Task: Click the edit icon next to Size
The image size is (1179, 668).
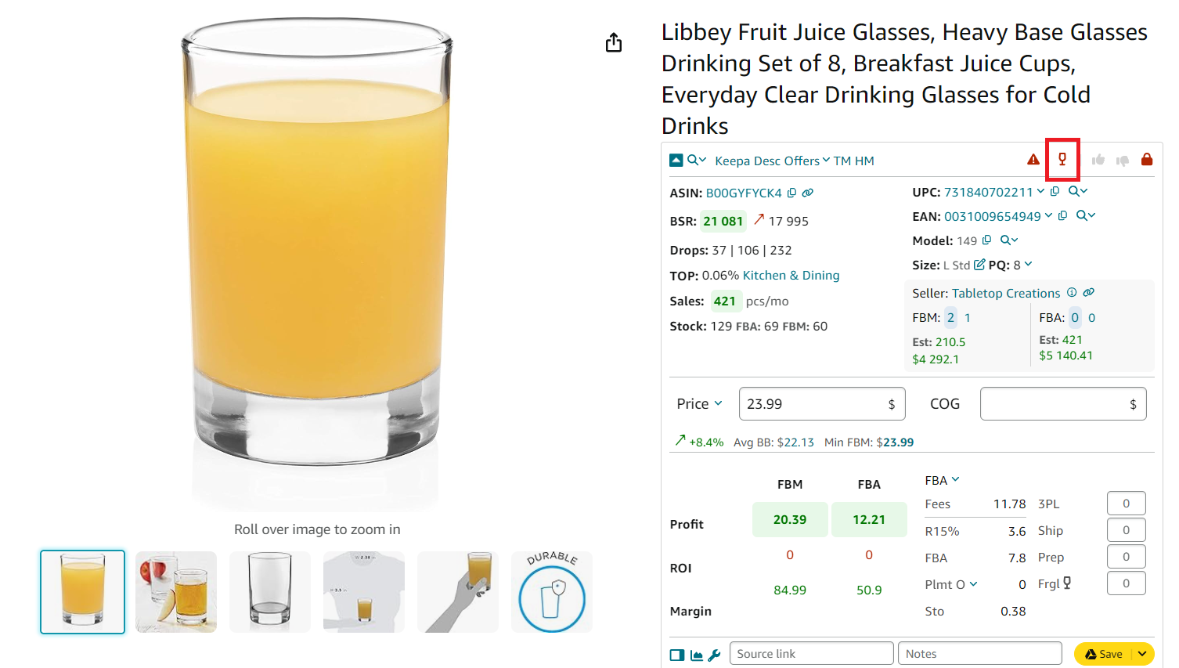Action: pyautogui.click(x=979, y=265)
